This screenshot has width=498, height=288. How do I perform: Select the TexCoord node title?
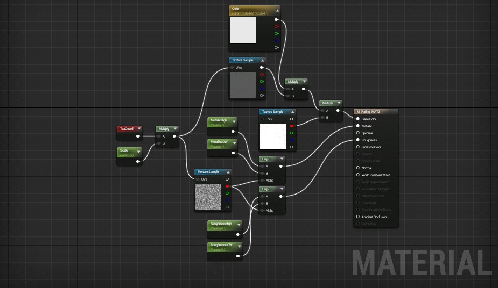click(x=127, y=129)
